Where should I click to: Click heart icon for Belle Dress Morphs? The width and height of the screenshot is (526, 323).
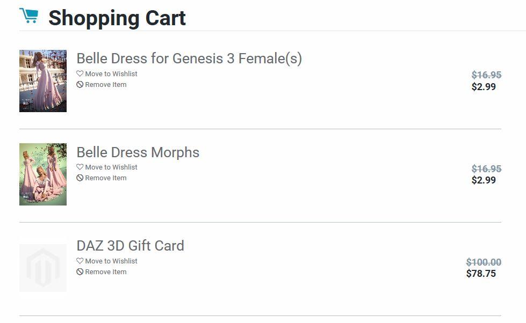pos(80,167)
